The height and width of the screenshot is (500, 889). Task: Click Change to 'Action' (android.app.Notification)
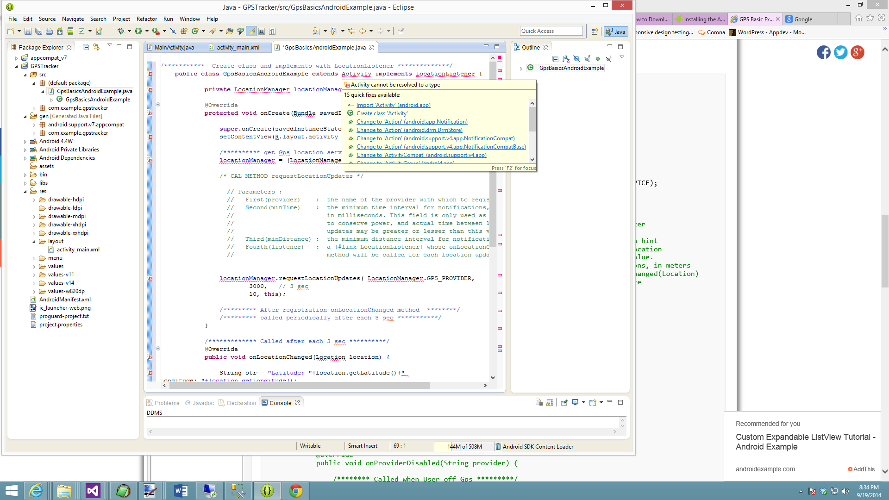412,122
